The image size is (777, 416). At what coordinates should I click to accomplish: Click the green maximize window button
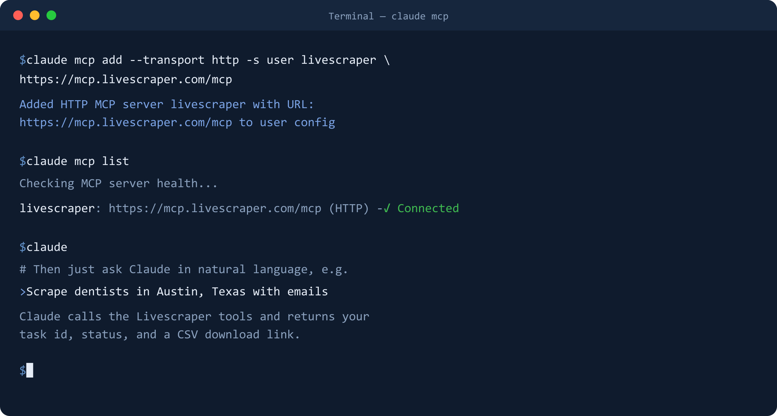point(51,15)
